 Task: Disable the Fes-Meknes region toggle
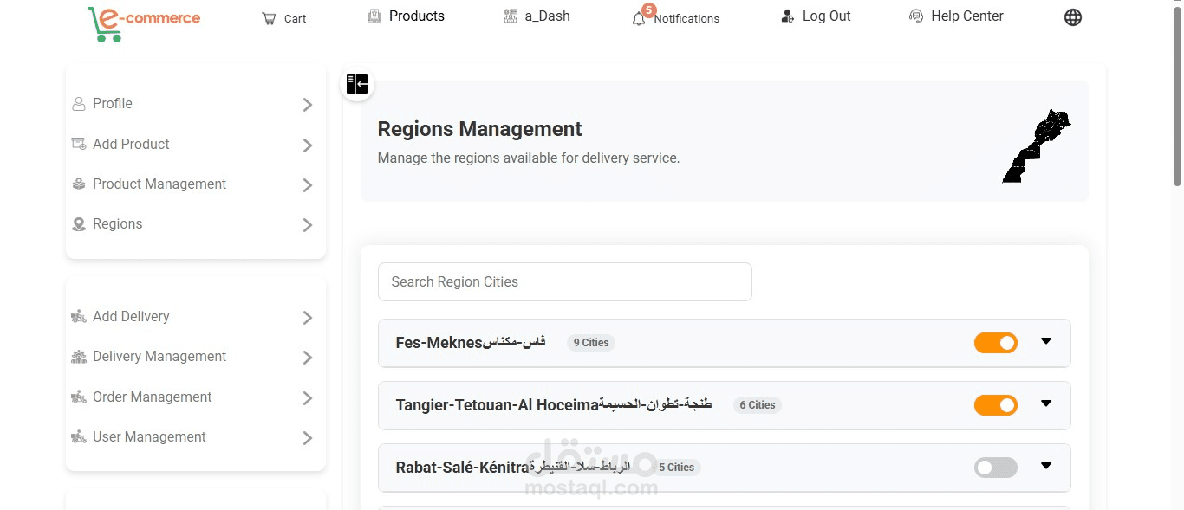pyautogui.click(x=996, y=343)
